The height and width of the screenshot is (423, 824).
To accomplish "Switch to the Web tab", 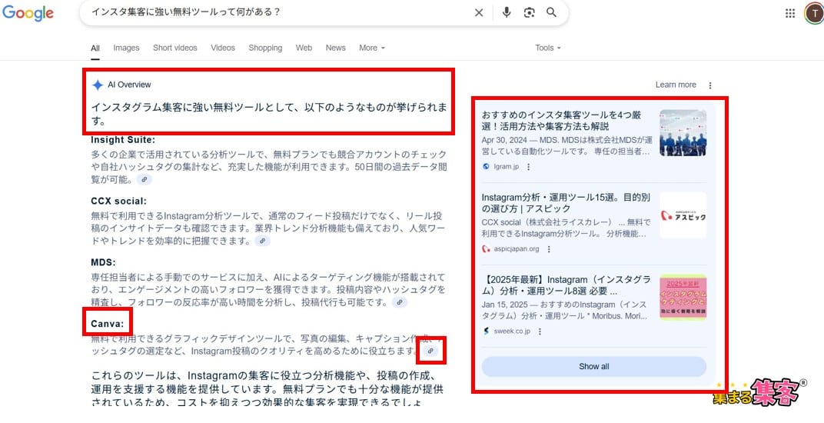I will (304, 48).
